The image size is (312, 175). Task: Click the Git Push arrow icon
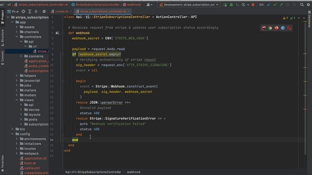click(281, 4)
